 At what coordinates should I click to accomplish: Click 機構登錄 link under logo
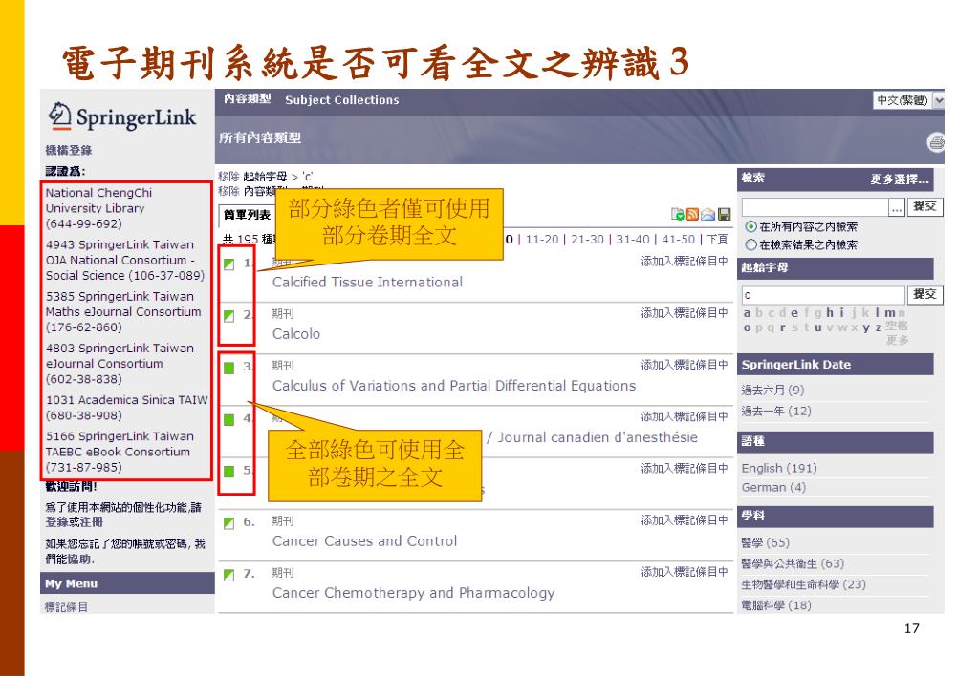(69, 150)
